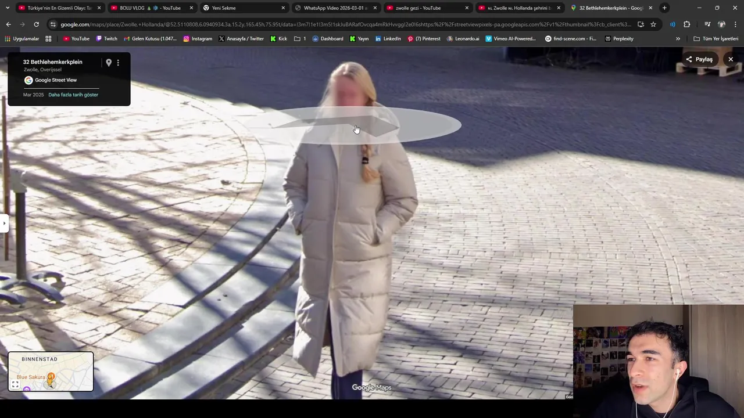Close the WhatsApp Video tab

375,8
